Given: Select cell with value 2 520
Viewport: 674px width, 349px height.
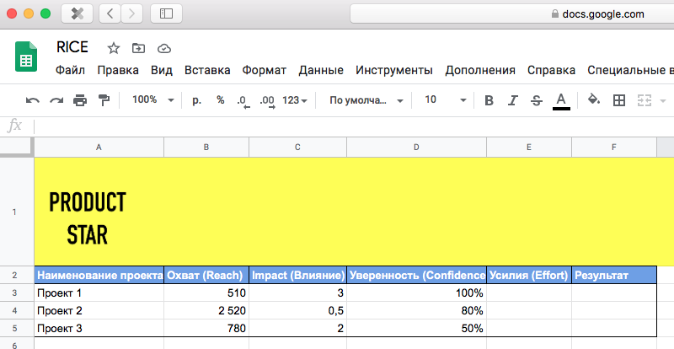Looking at the screenshot, I should point(206,311).
